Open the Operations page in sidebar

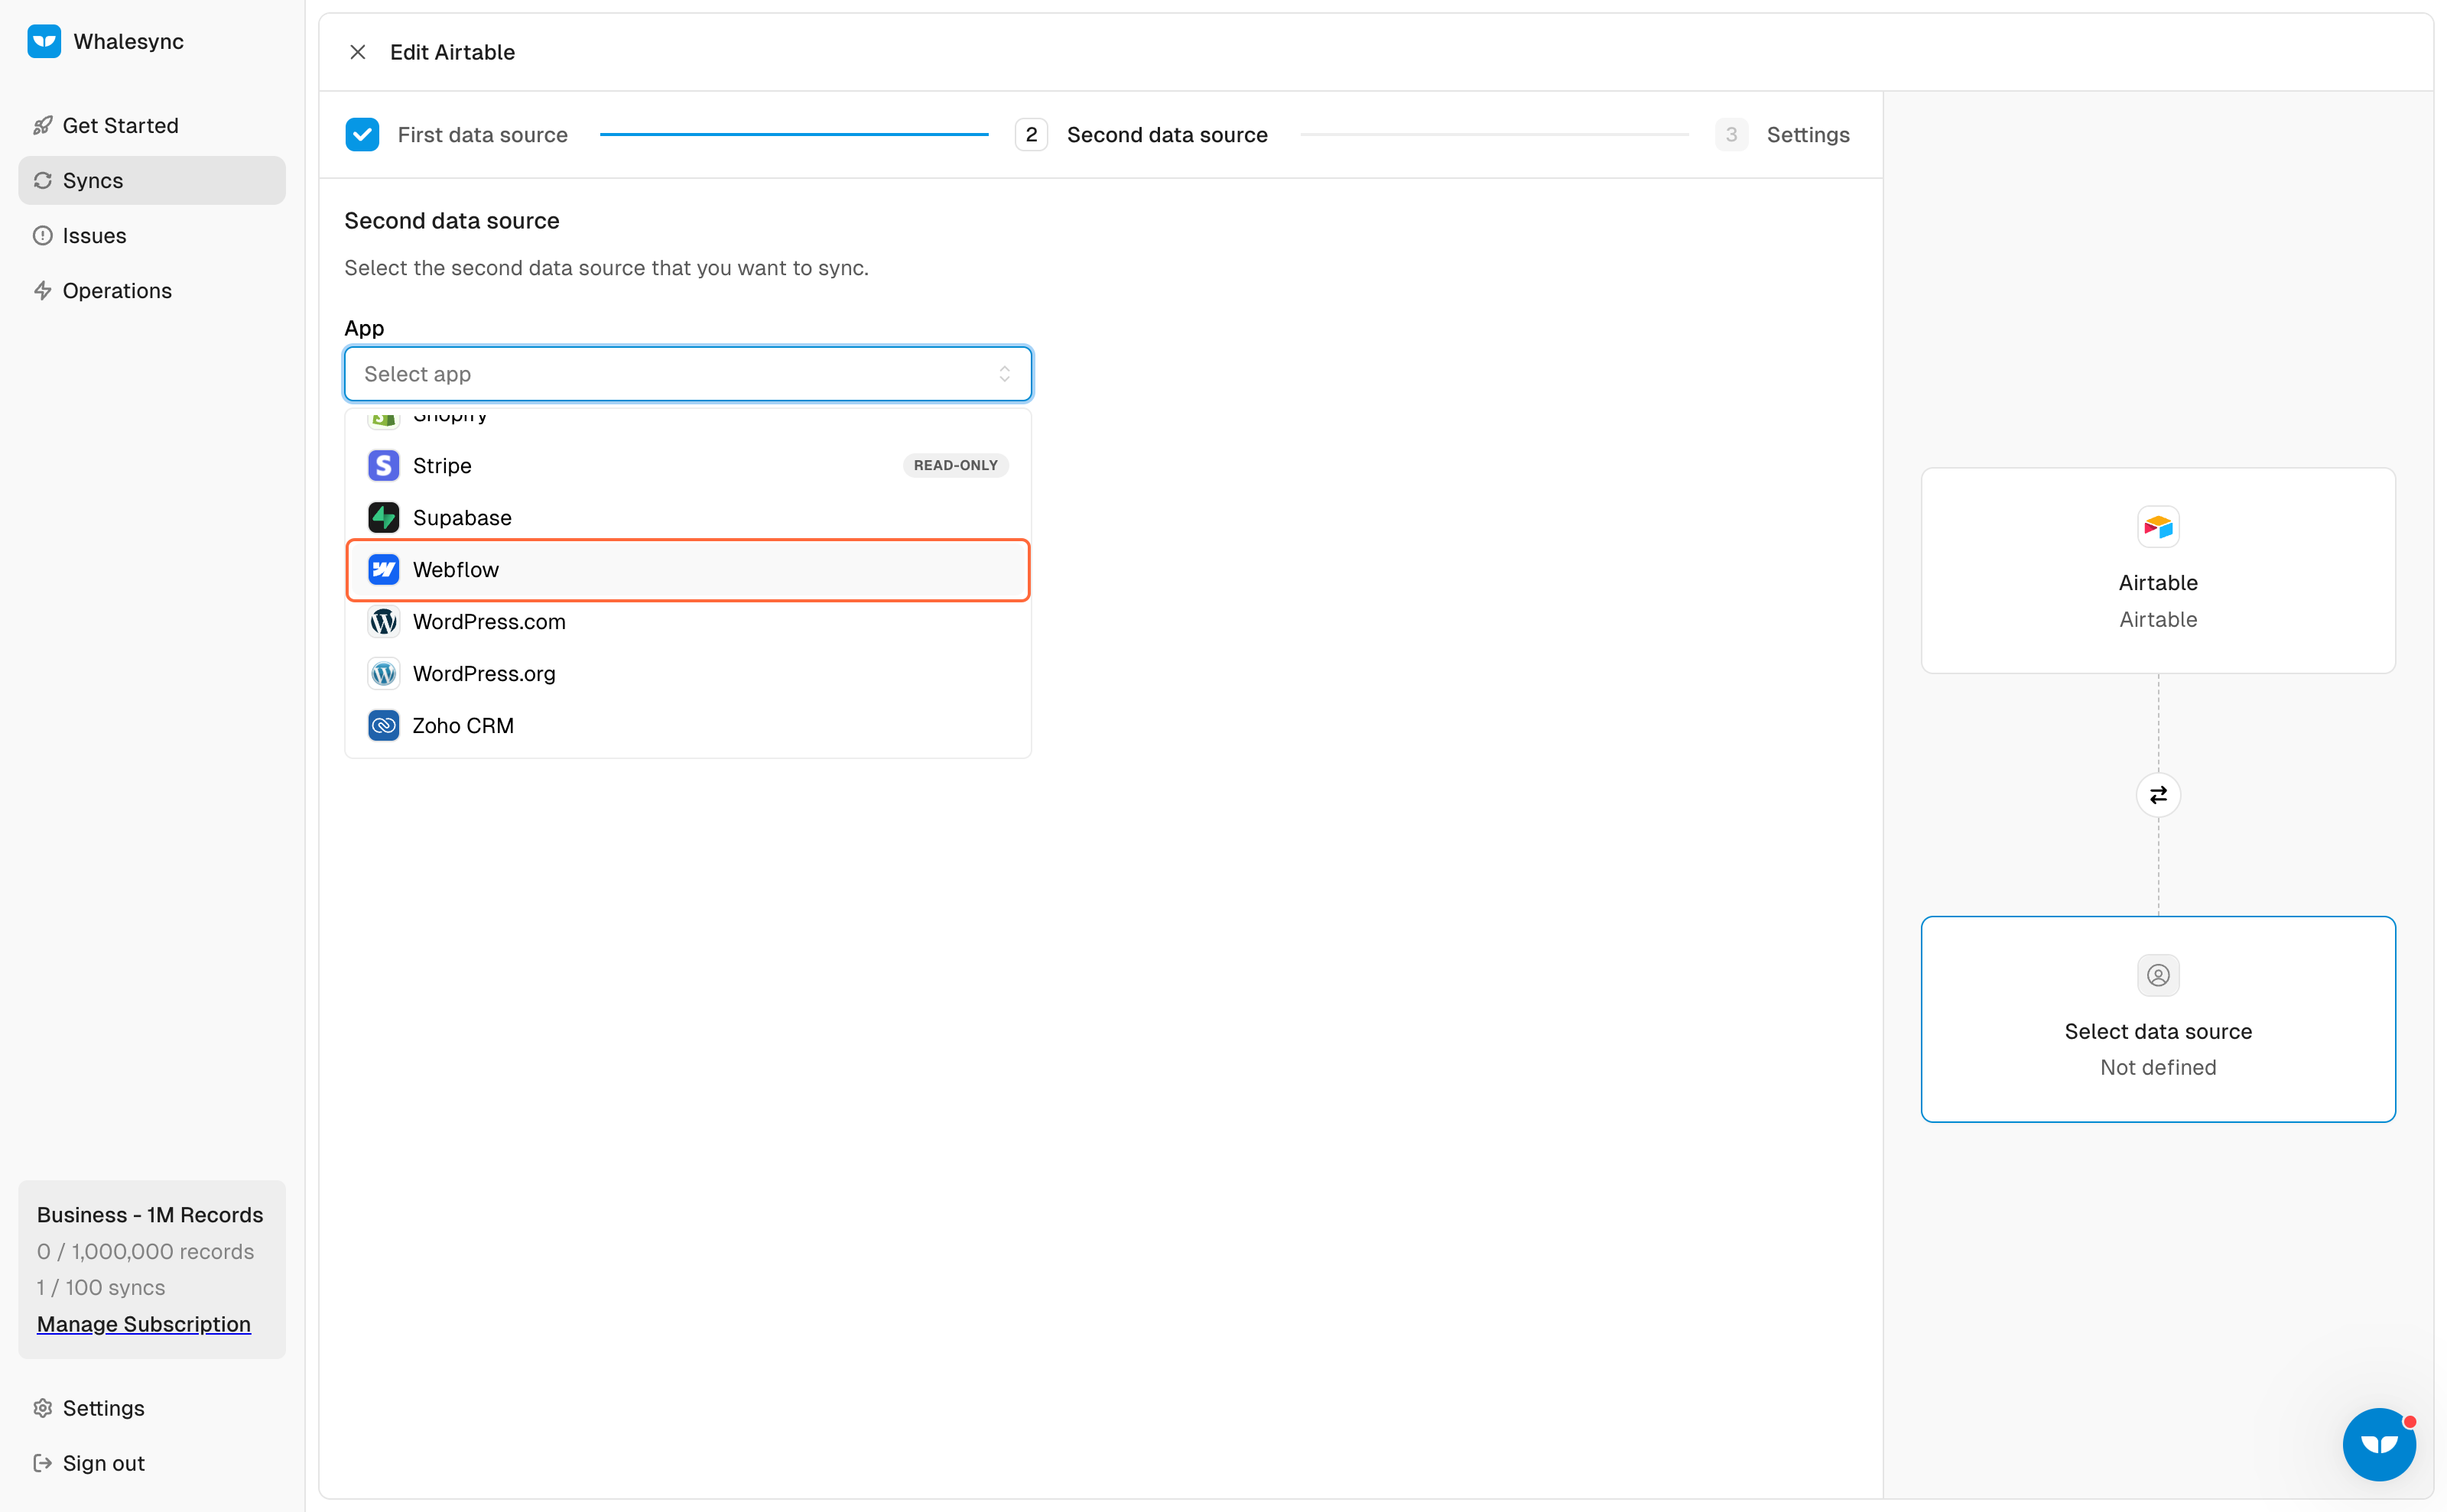[152, 290]
